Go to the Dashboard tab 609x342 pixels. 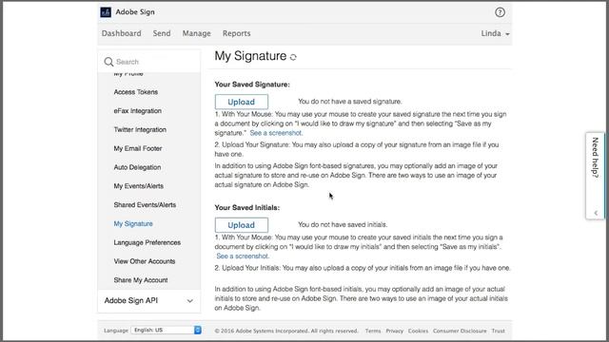pyautogui.click(x=122, y=33)
